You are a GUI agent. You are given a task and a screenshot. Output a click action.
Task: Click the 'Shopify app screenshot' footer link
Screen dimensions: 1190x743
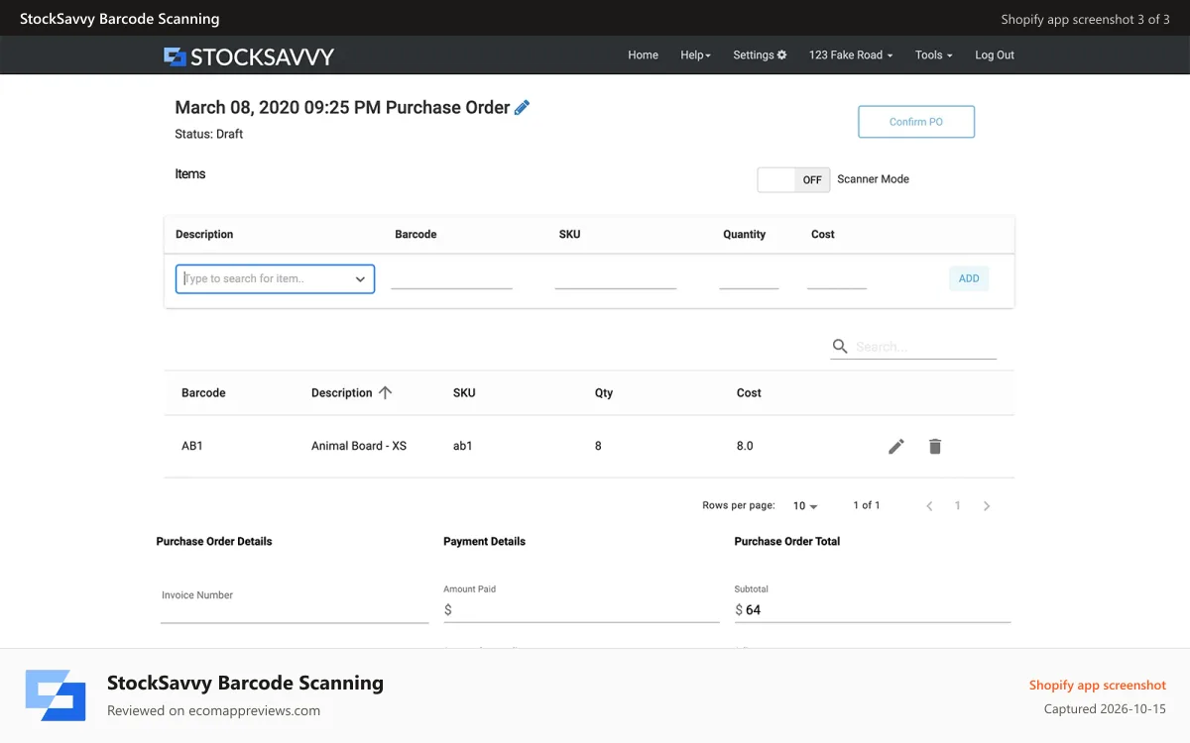tap(1098, 686)
